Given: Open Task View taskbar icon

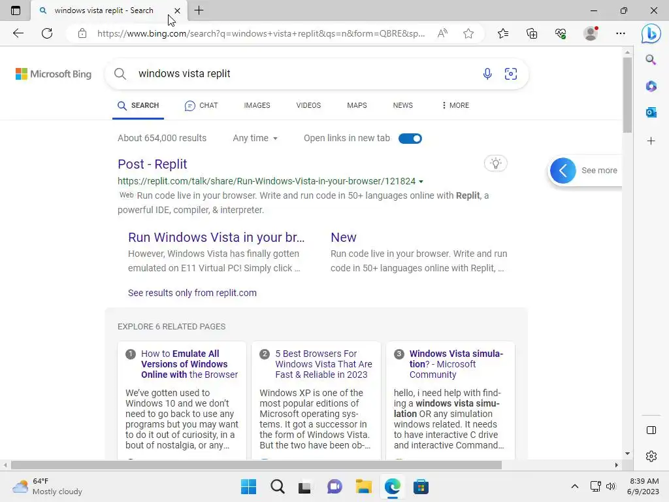Looking at the screenshot, I should [x=304, y=486].
